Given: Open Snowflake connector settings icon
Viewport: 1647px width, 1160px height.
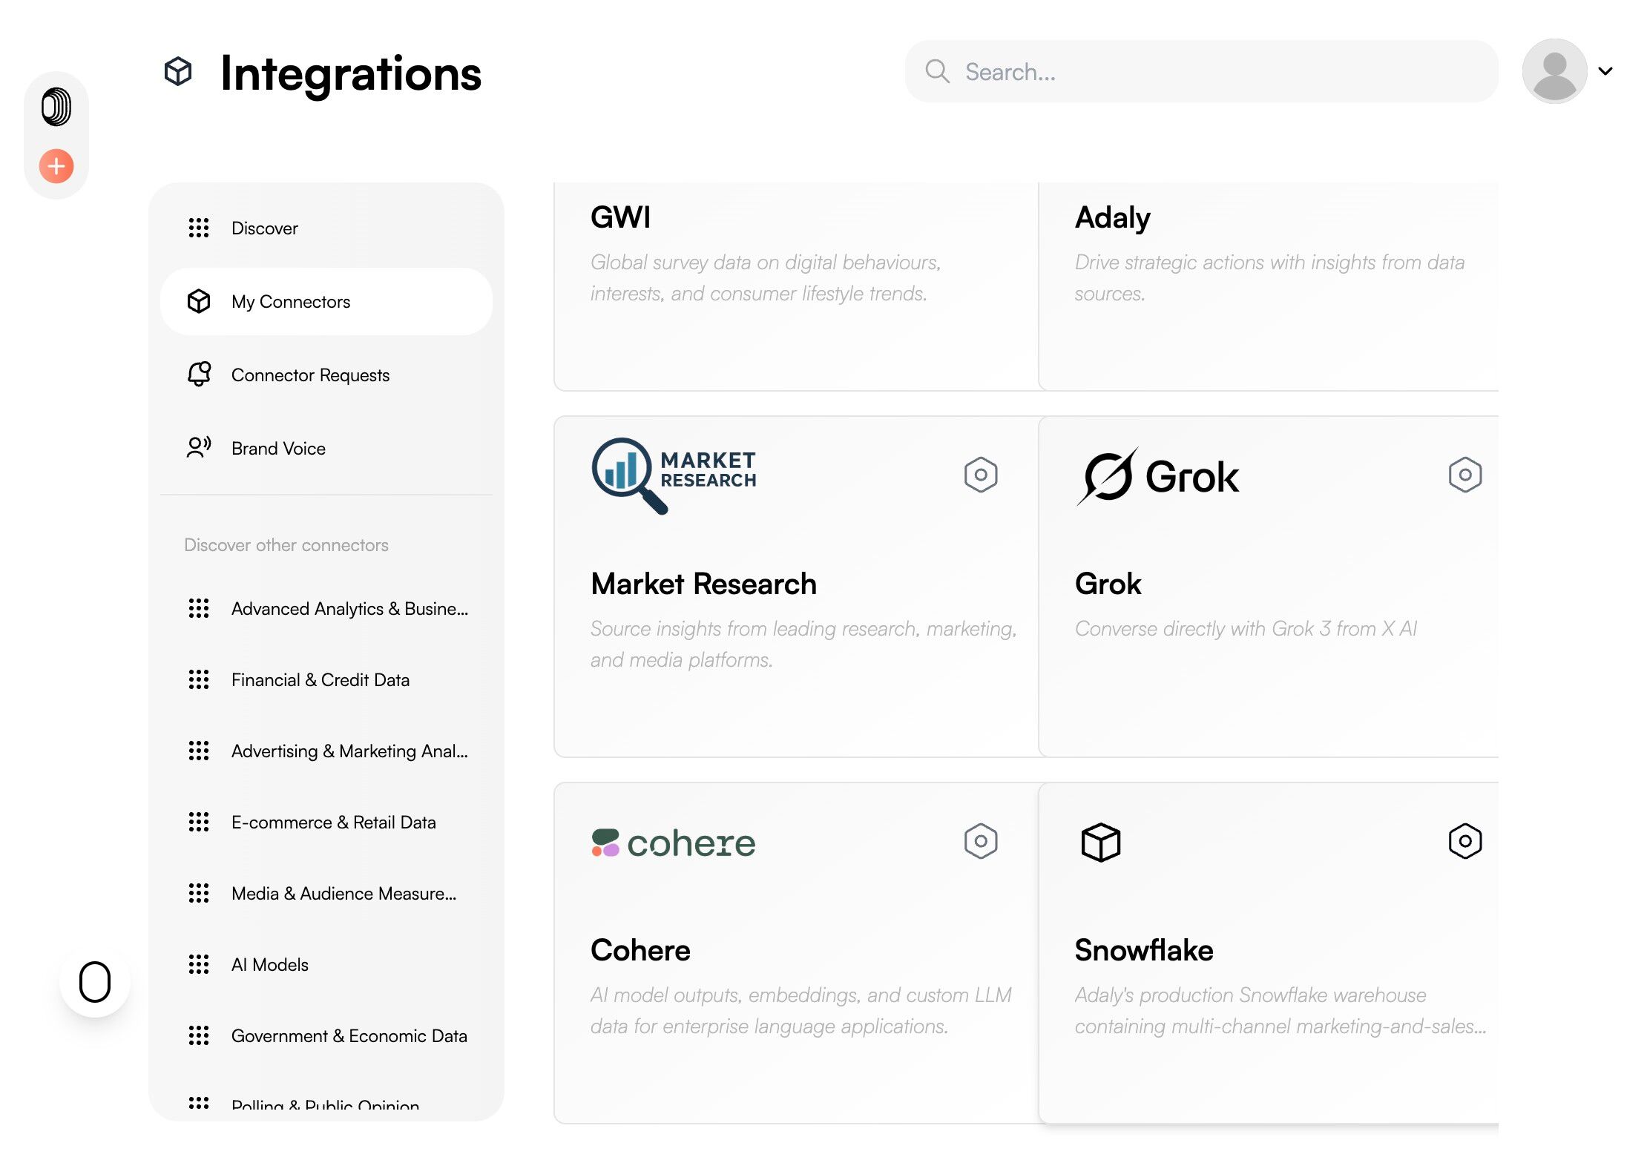Looking at the screenshot, I should (1464, 841).
